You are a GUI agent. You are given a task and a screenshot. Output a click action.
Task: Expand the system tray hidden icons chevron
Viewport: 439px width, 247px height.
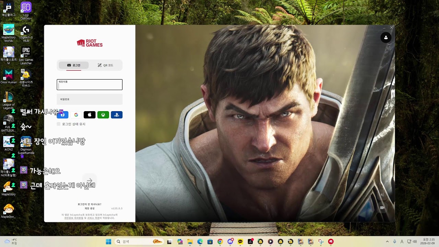387,242
